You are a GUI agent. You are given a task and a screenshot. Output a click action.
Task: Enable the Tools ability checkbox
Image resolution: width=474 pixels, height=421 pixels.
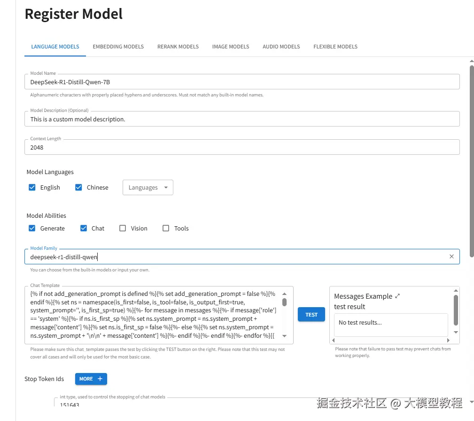[166, 228]
